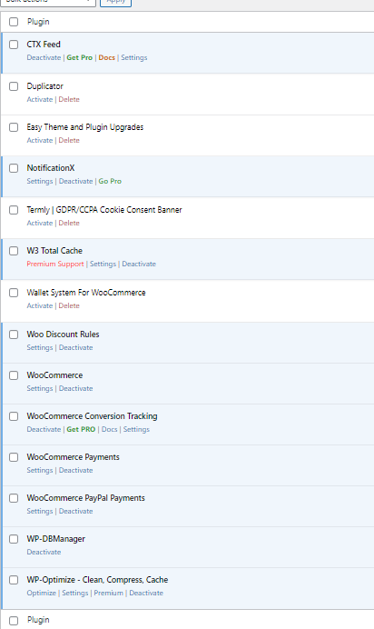The height and width of the screenshot is (629, 374).
Task: Select the W3 Total Cache checkbox
Action: pos(14,250)
